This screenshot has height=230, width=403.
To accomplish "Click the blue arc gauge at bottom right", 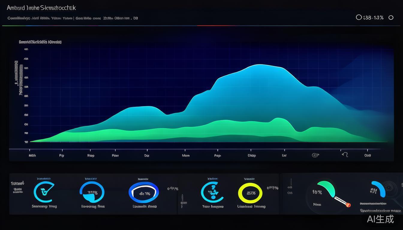I will pyautogui.click(x=379, y=189).
